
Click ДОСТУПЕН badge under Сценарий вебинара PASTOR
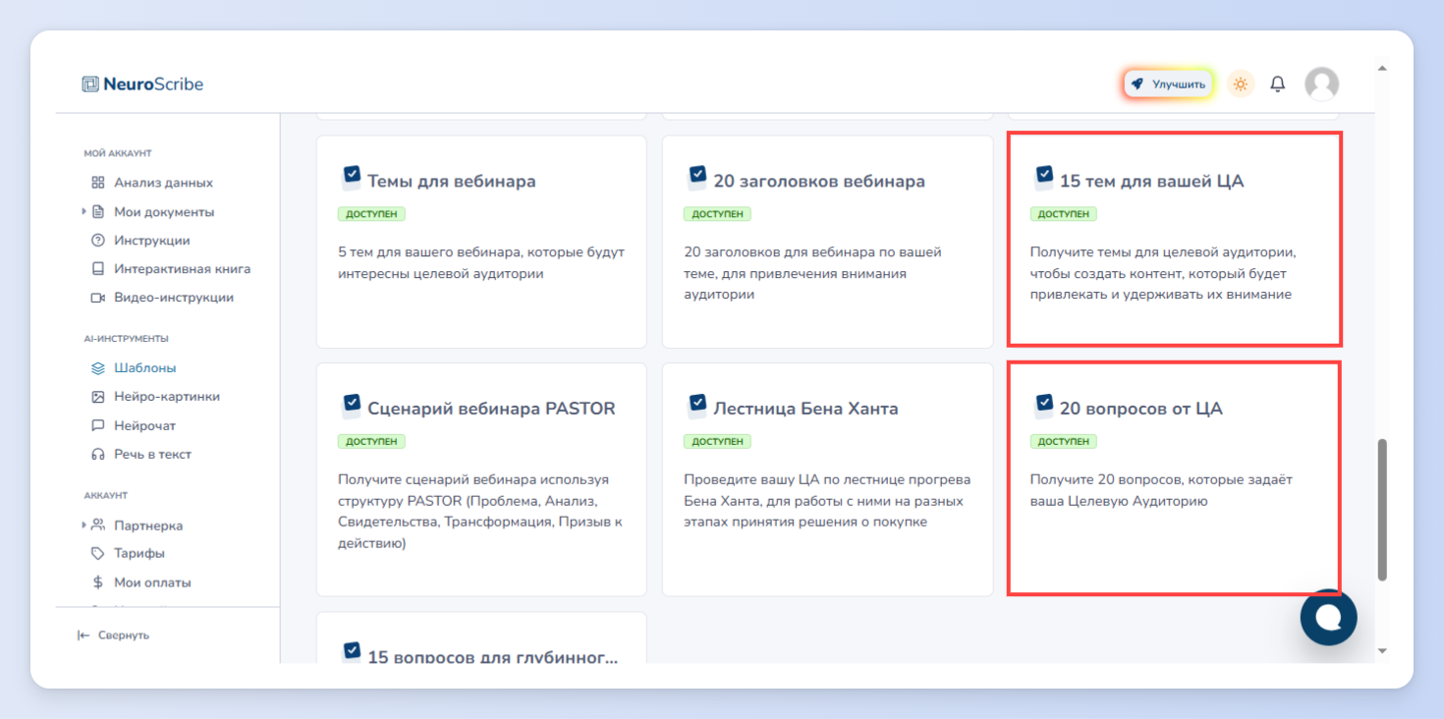pyautogui.click(x=371, y=442)
